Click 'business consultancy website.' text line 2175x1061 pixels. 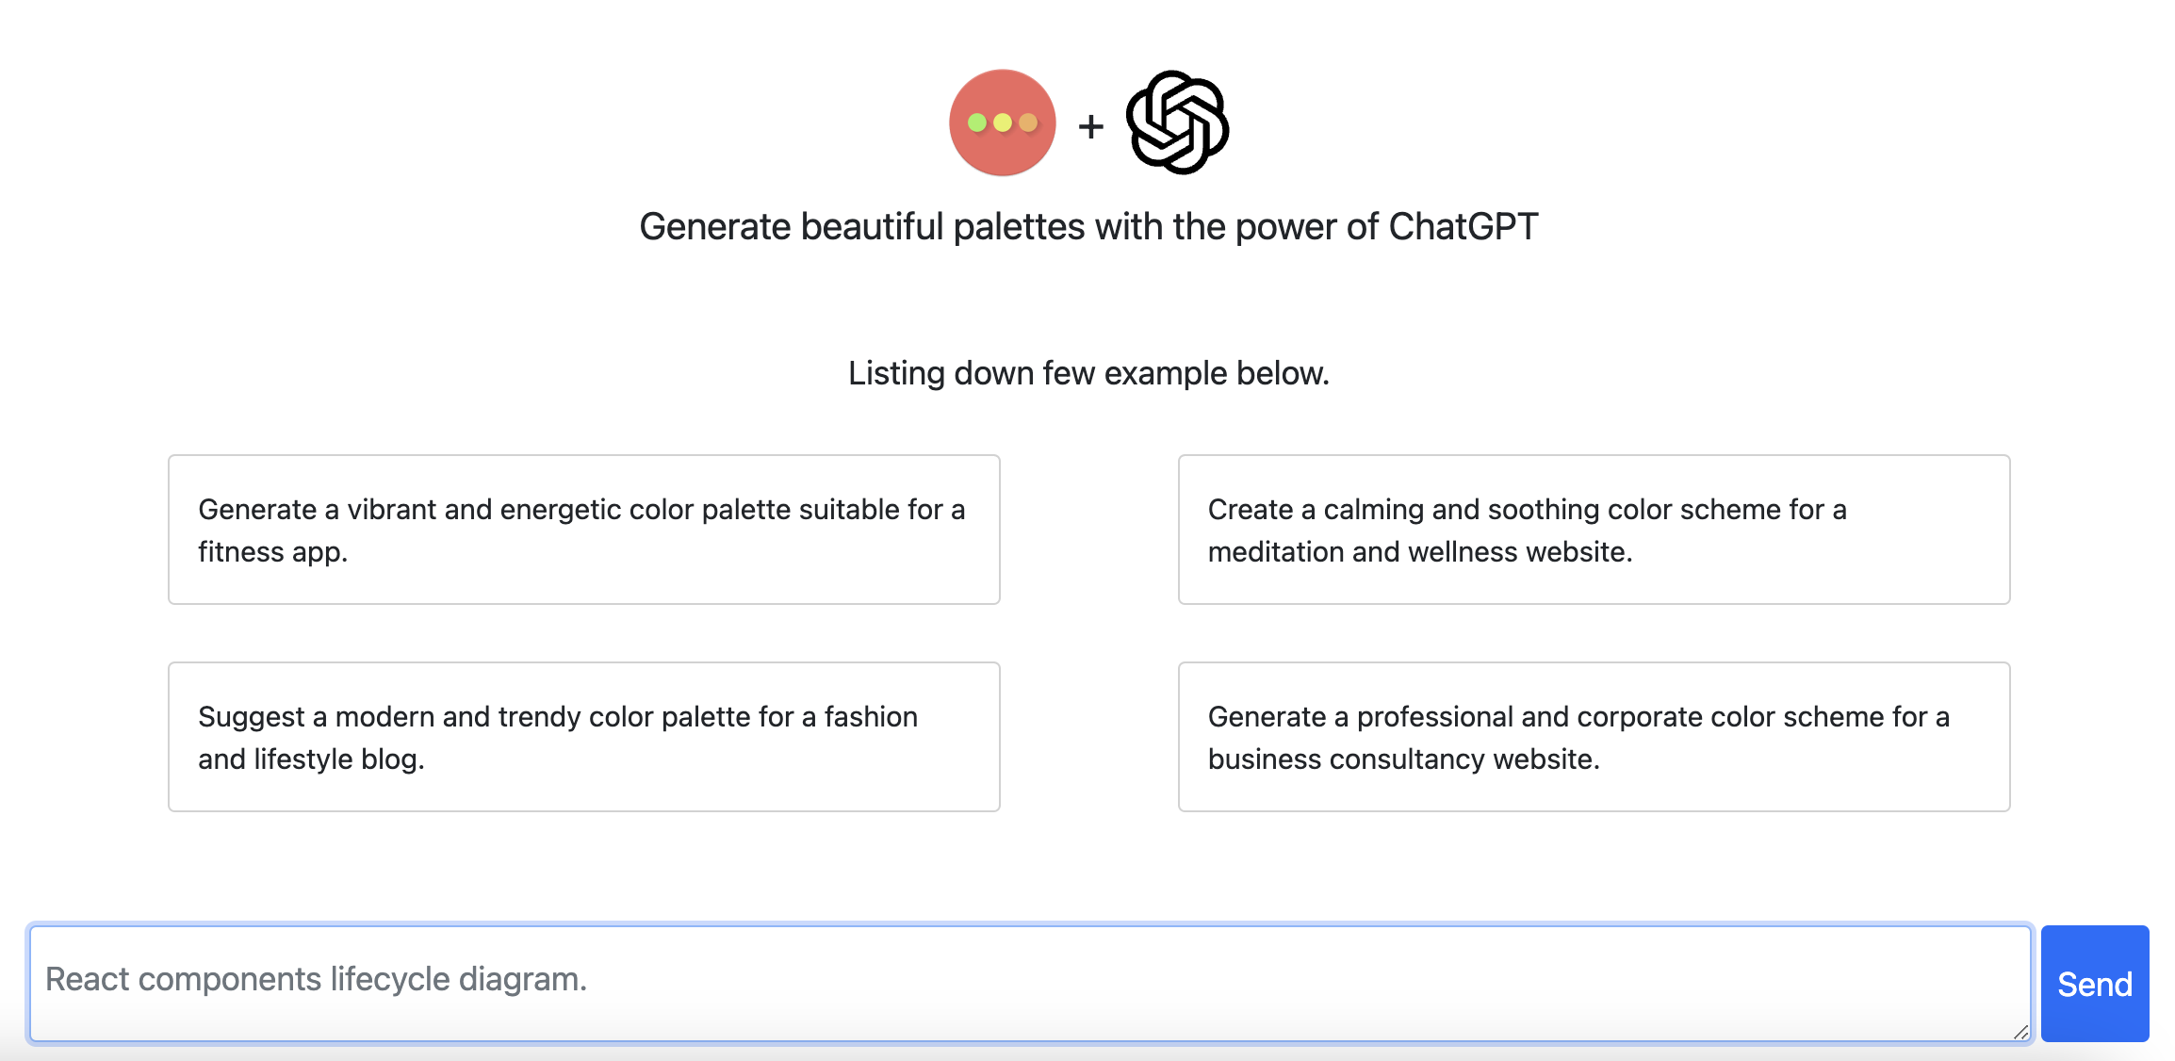click(x=1404, y=759)
